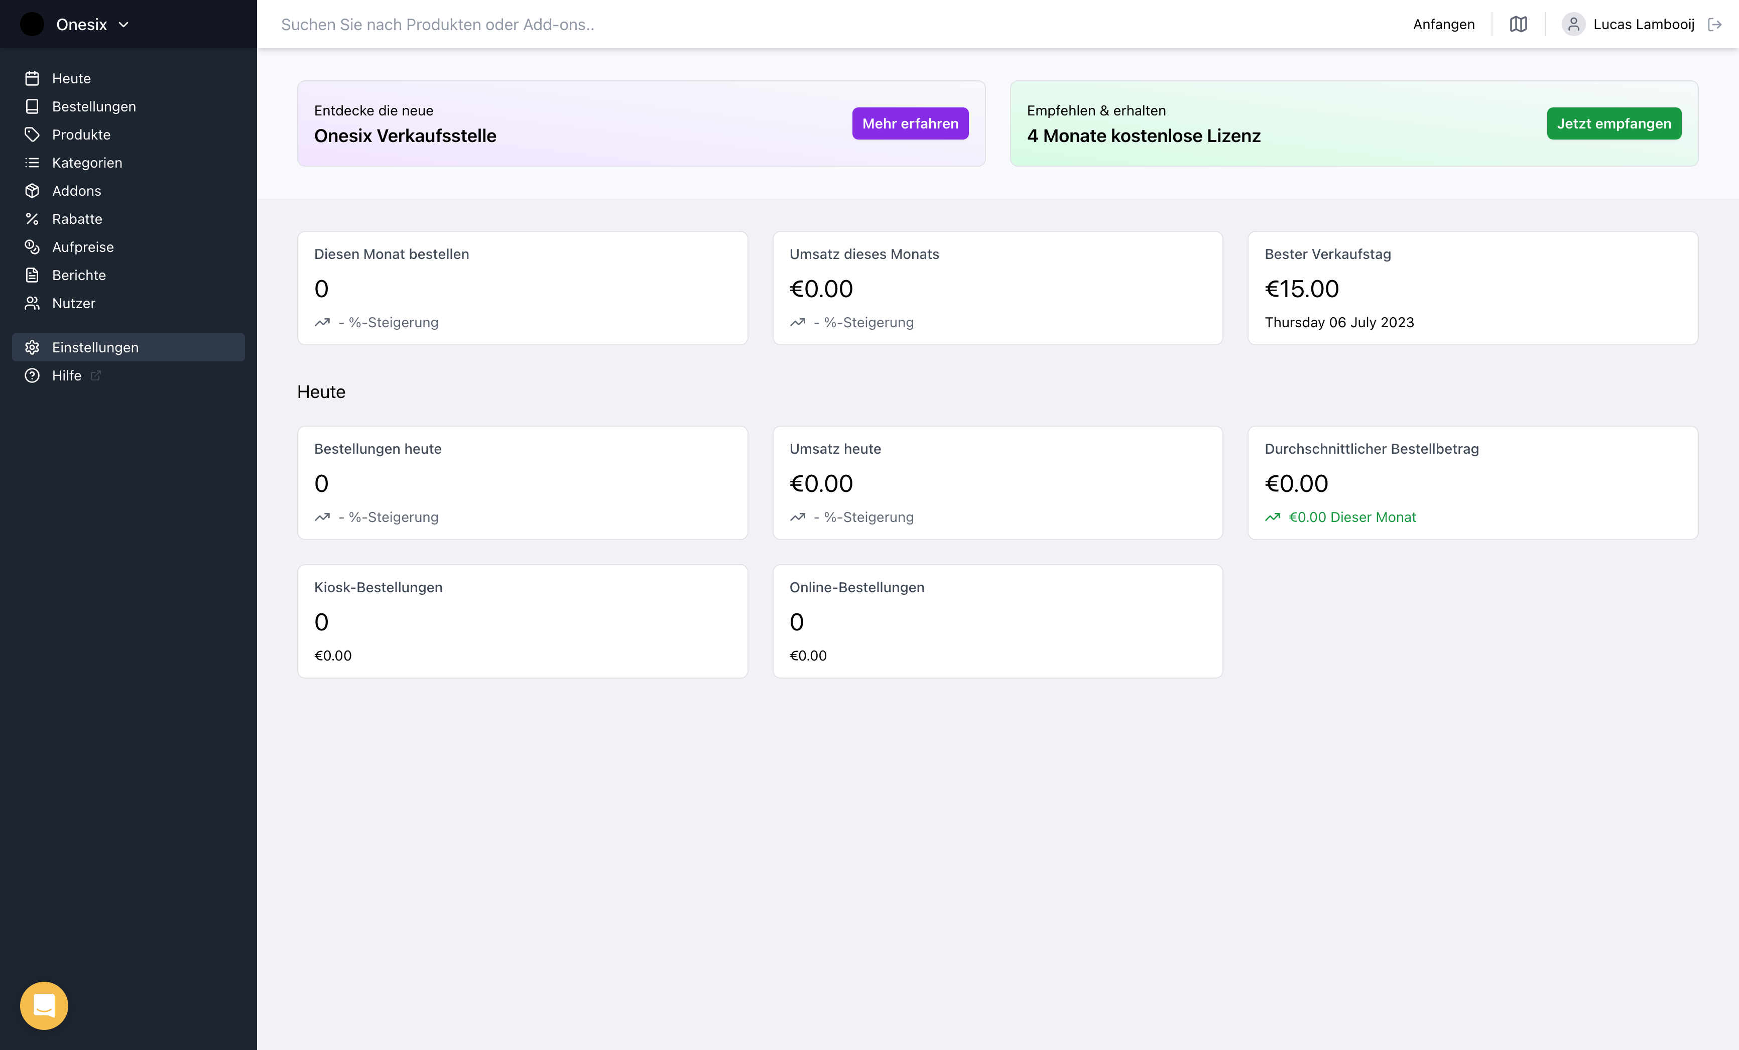Click trend icon in Diesen Monat bestellen card
Viewport: 1739px width, 1050px height.
click(x=322, y=323)
